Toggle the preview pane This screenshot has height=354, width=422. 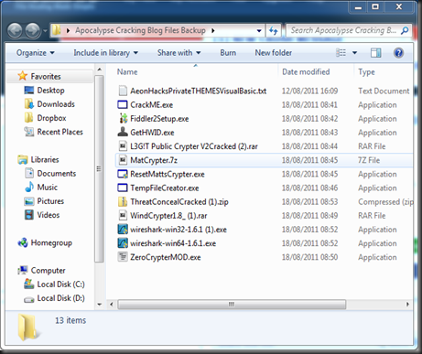coord(375,53)
